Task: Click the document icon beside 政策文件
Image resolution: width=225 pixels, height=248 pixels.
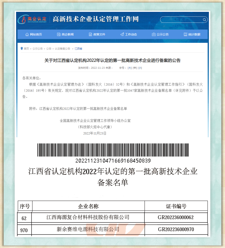Action: (90, 34)
